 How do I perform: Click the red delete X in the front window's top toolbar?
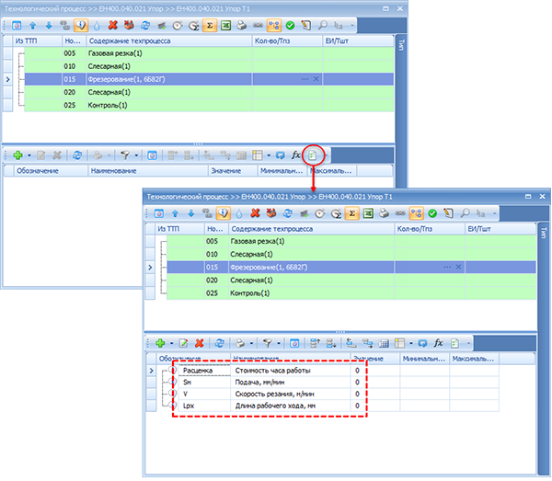[255, 213]
